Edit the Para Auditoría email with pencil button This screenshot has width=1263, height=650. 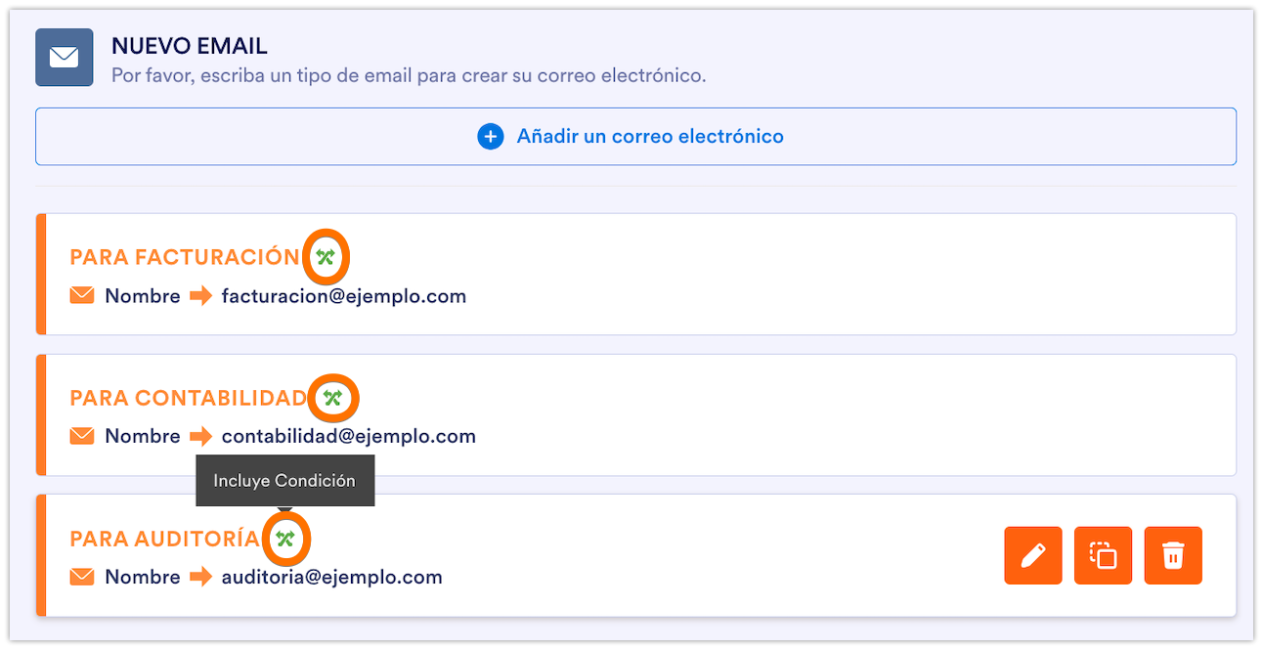point(1032,556)
